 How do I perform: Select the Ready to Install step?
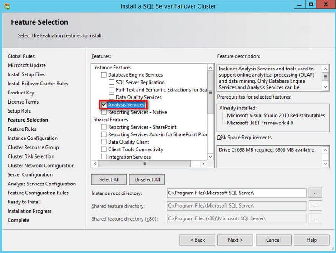point(24,202)
